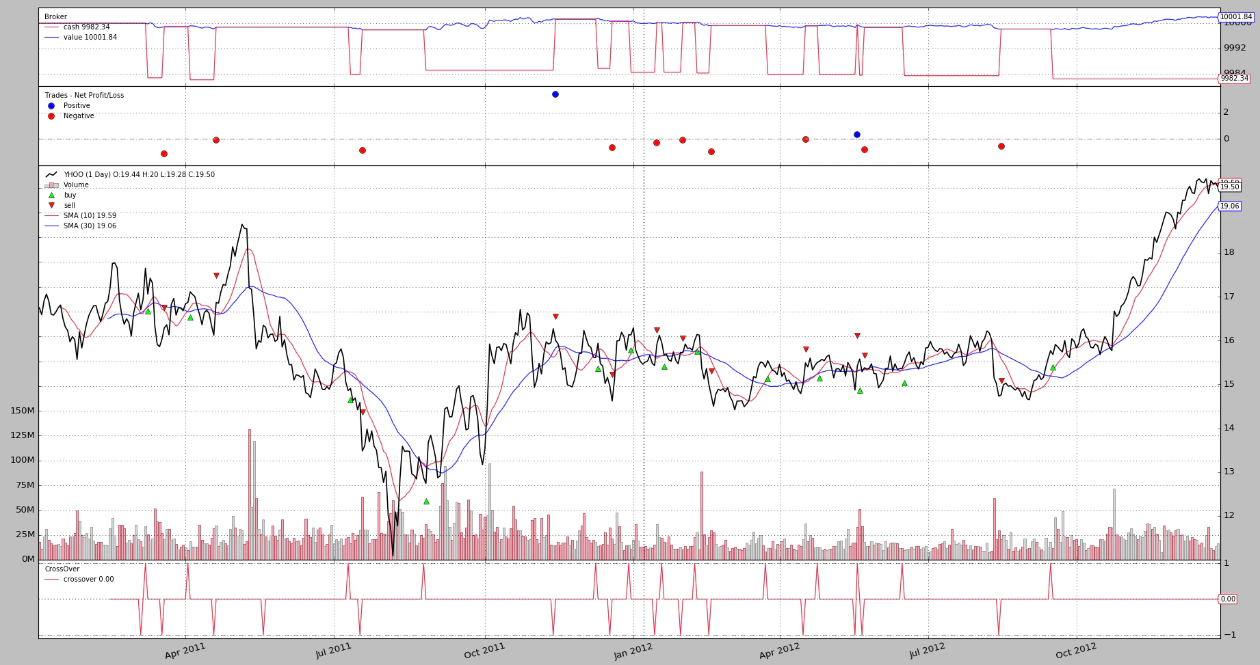Select the highest positive trade dot above 2
The width and height of the screenshot is (1260, 665).
(x=555, y=94)
